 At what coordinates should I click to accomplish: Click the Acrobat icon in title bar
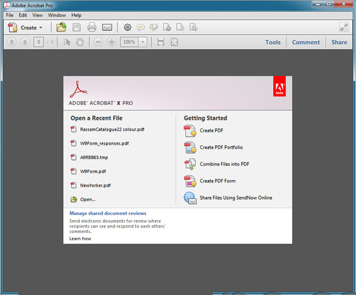(7, 5)
